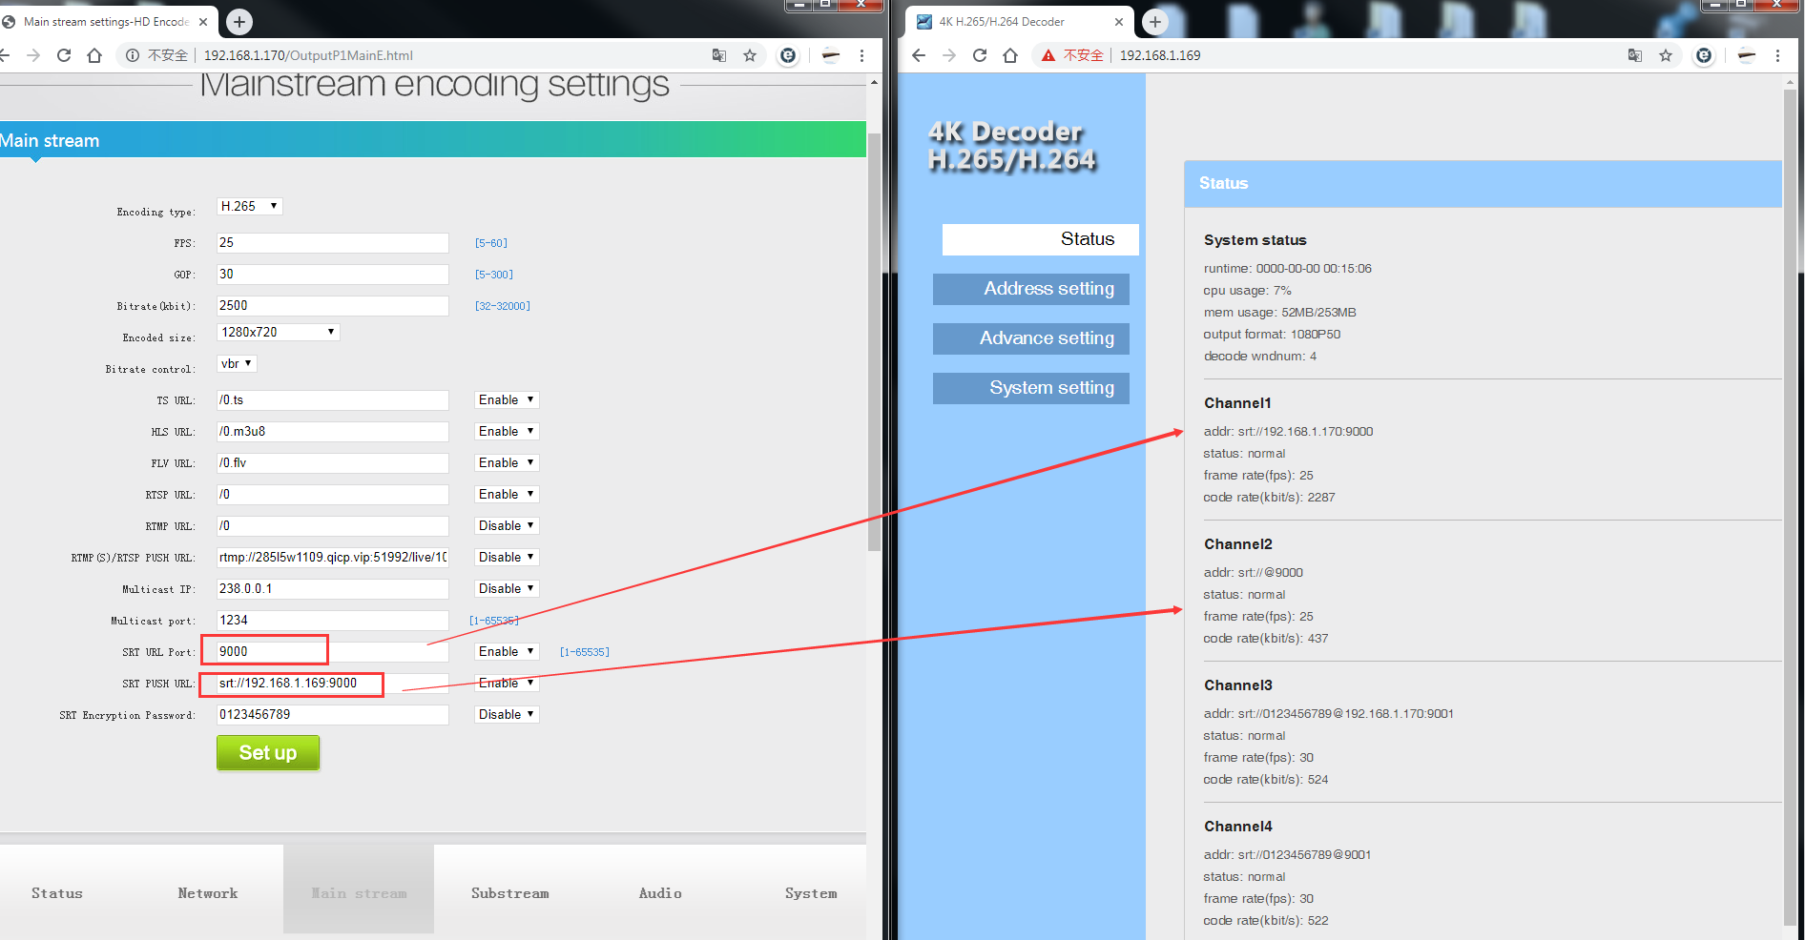Click the FLV URL /0.flv field

pos(332,462)
